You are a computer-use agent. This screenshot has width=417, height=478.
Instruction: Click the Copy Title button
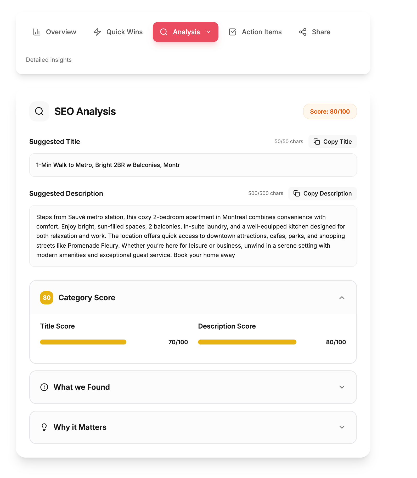pos(333,142)
